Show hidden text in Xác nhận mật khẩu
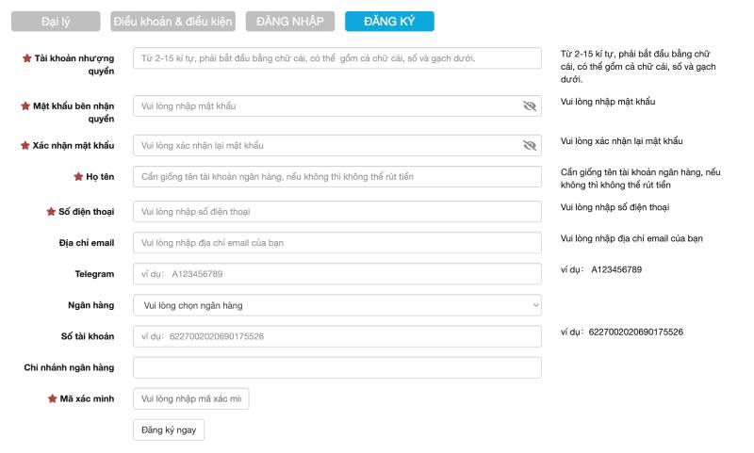 (529, 146)
